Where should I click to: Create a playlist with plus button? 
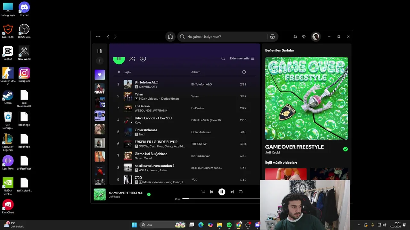pos(100,61)
